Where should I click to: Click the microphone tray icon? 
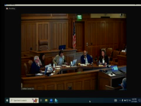tap(122, 100)
